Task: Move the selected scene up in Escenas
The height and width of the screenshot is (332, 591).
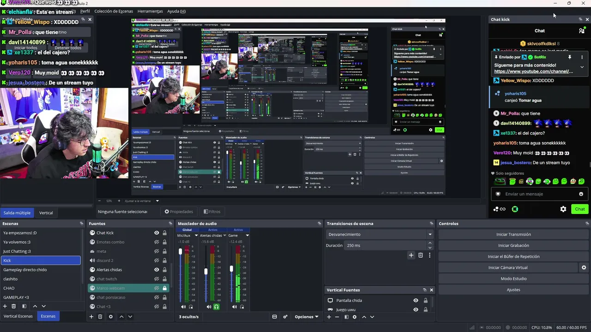Action: click(x=35, y=306)
